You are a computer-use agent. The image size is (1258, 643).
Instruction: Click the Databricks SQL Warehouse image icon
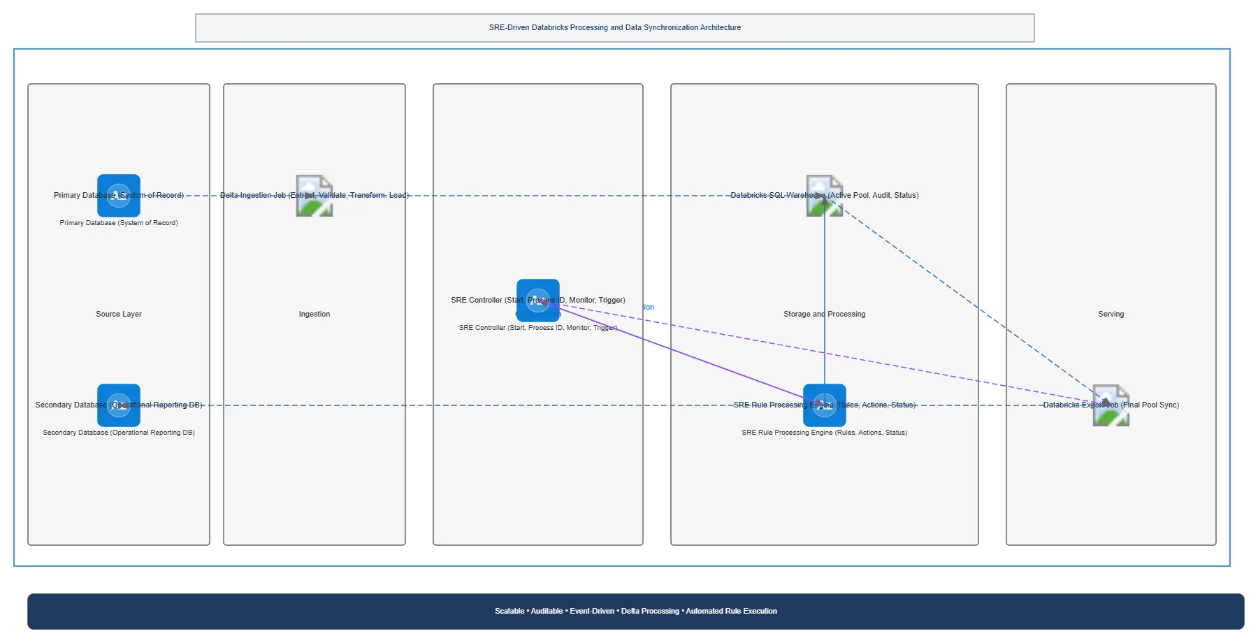point(825,196)
